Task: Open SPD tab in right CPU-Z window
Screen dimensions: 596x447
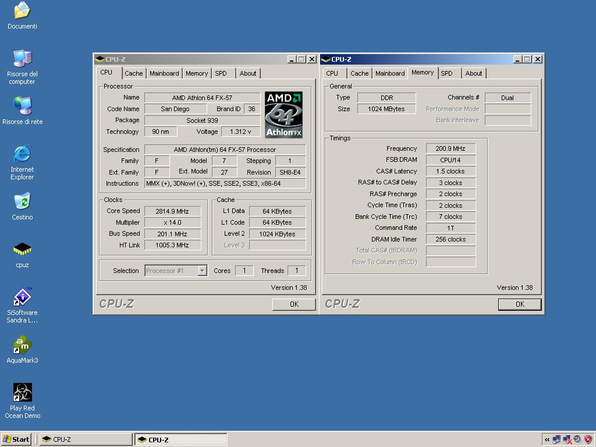Action: click(446, 73)
